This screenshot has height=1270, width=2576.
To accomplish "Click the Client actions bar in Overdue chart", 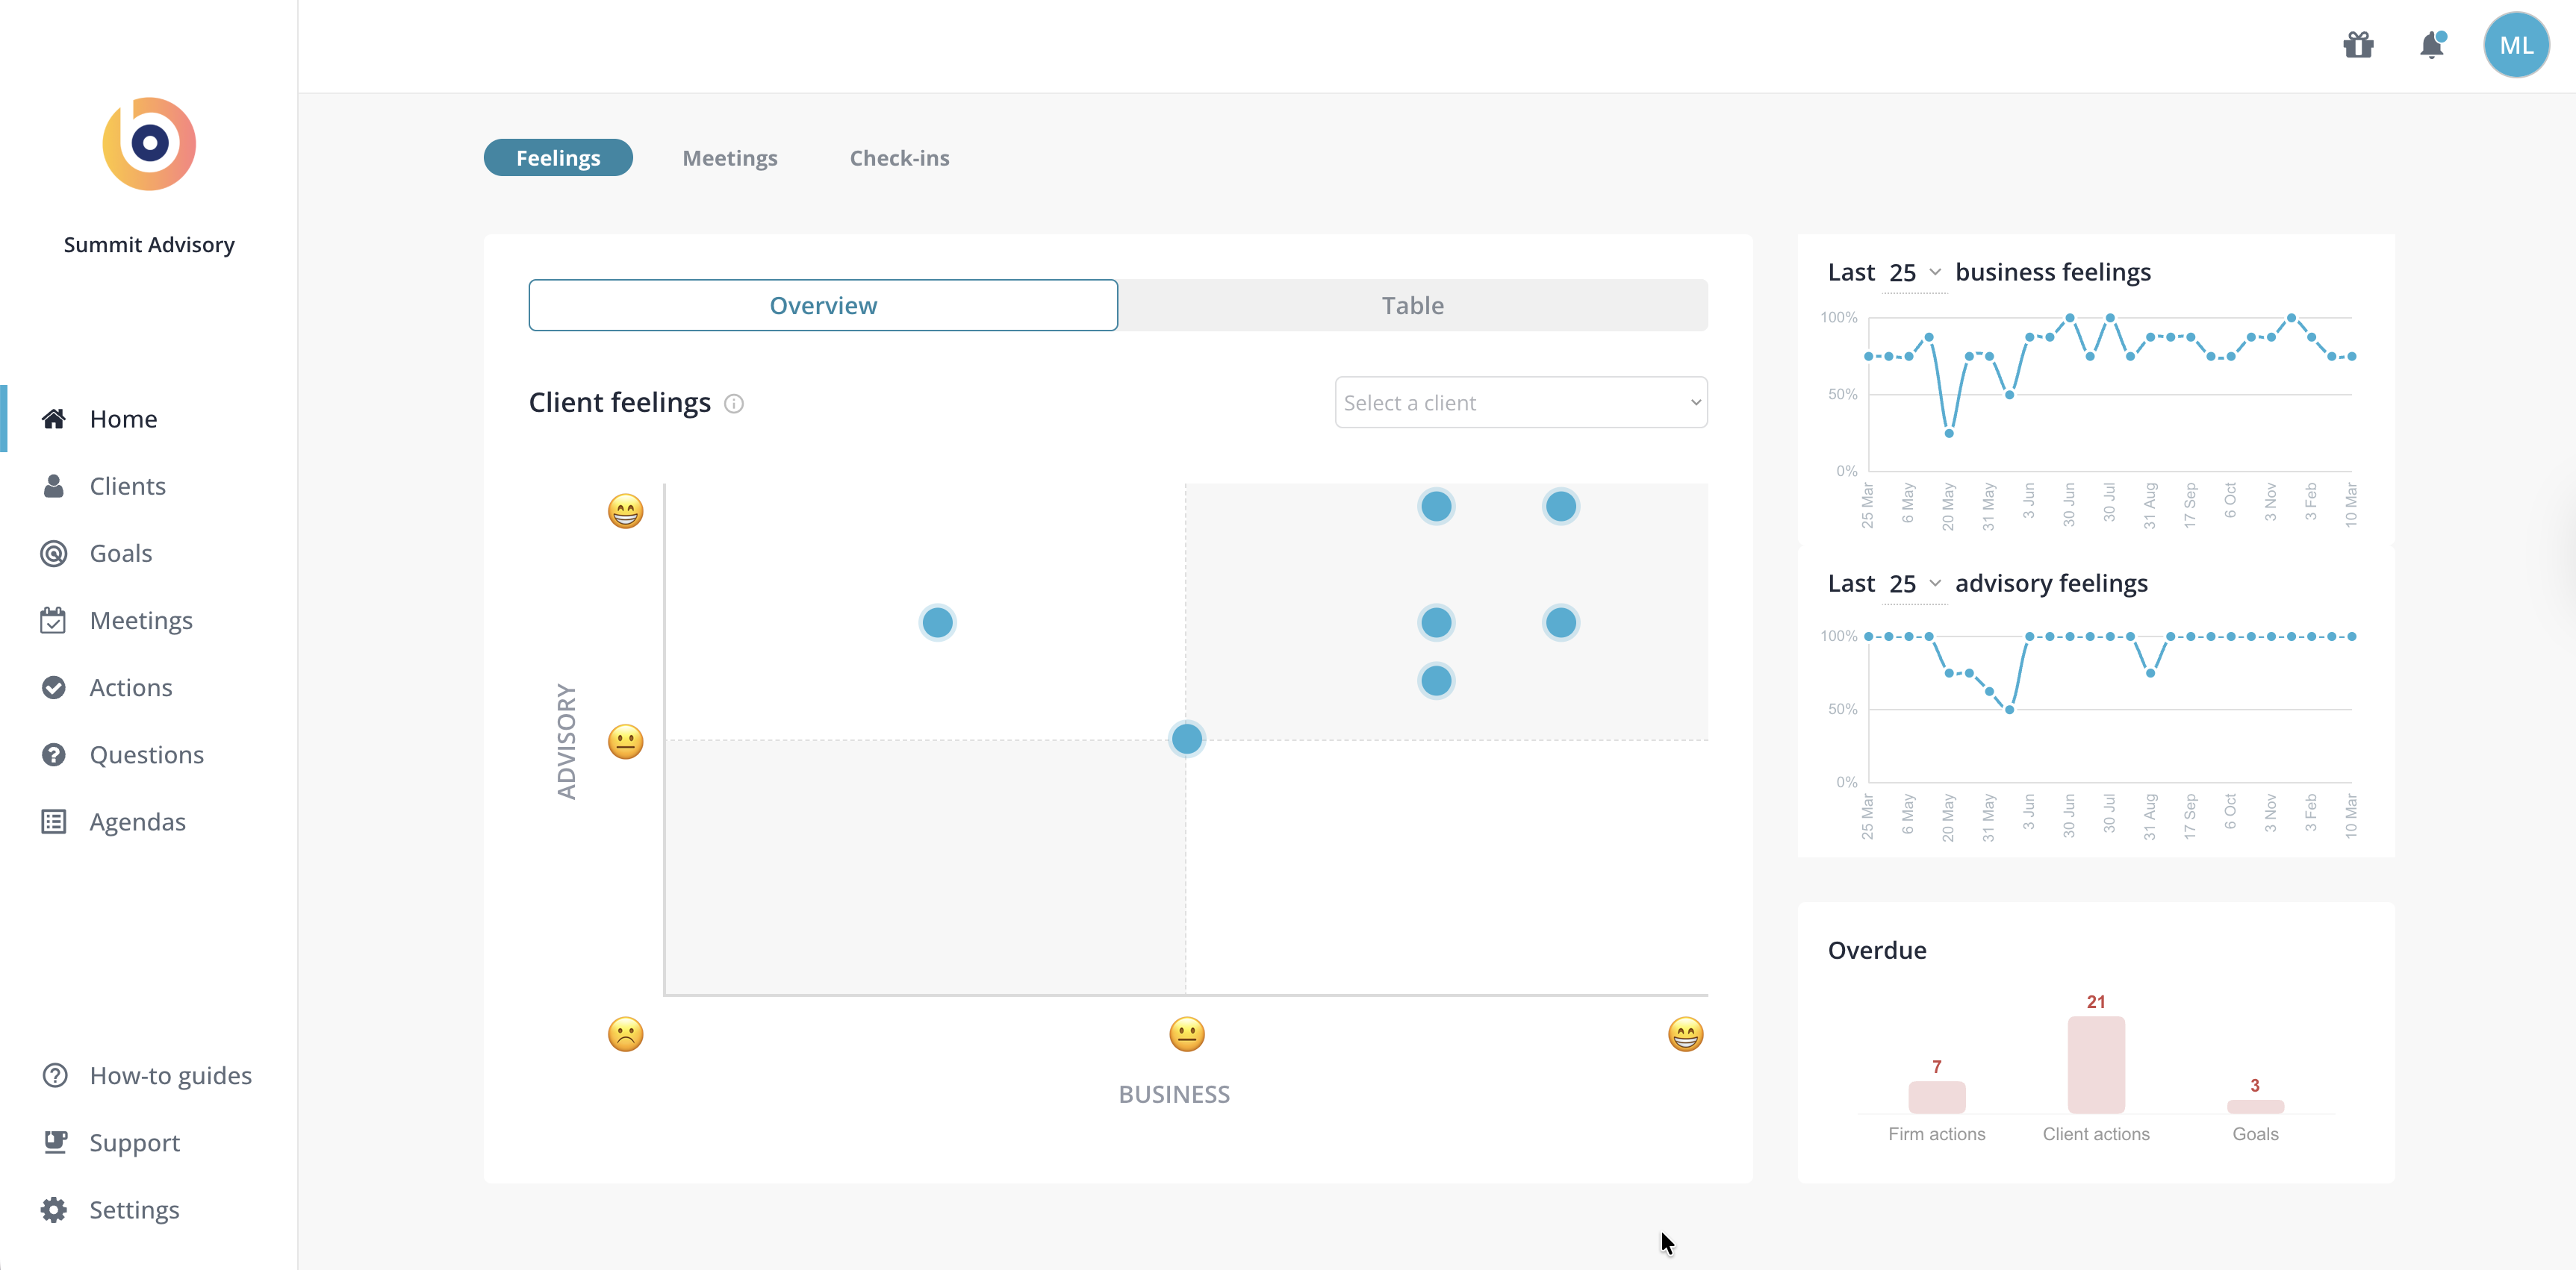I will (2096, 1064).
